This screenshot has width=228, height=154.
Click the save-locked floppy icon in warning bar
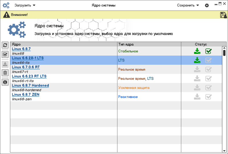click(x=223, y=15)
